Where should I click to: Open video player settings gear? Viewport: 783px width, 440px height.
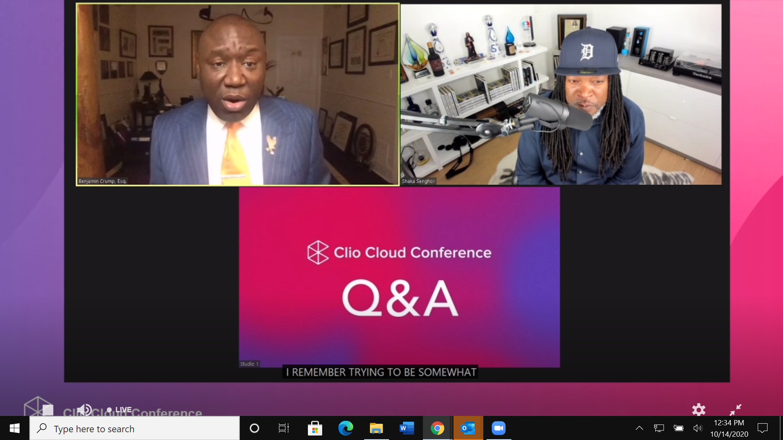pyautogui.click(x=699, y=409)
